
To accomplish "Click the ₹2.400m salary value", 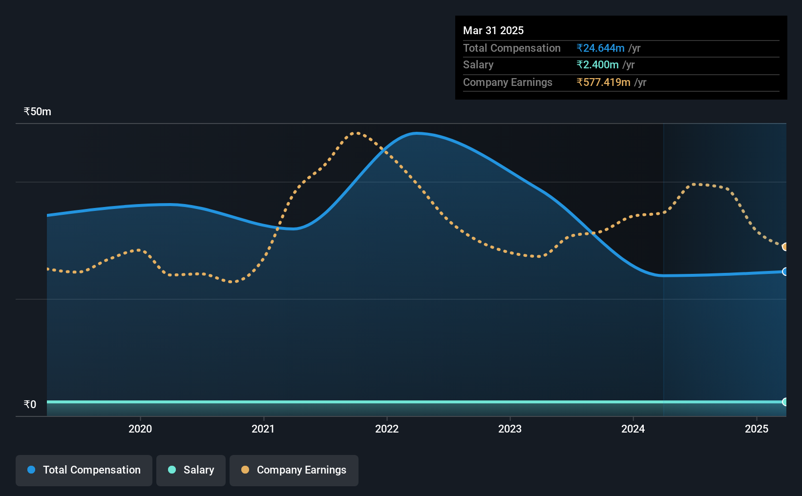I will [x=597, y=65].
